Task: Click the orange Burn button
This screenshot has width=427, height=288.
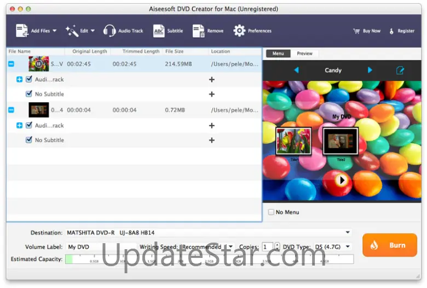Action: pyautogui.click(x=389, y=245)
